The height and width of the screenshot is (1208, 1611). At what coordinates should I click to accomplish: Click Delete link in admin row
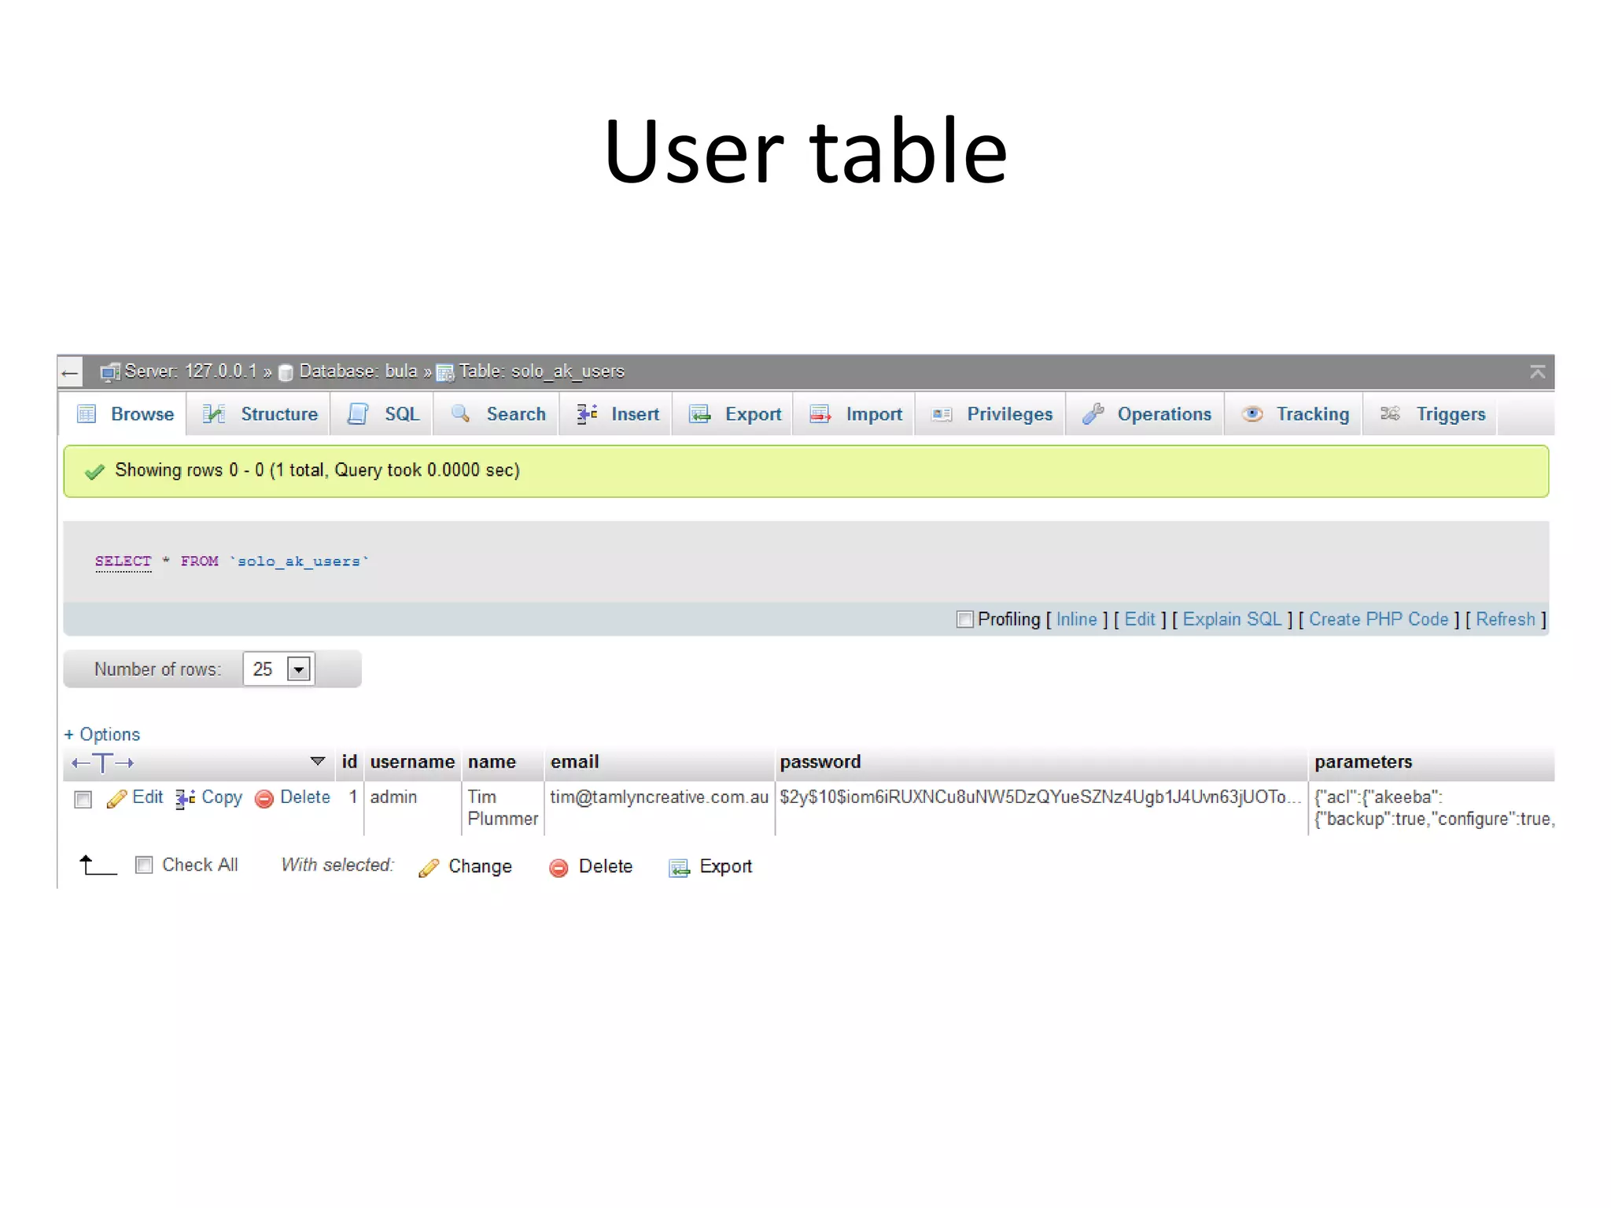pyautogui.click(x=305, y=797)
